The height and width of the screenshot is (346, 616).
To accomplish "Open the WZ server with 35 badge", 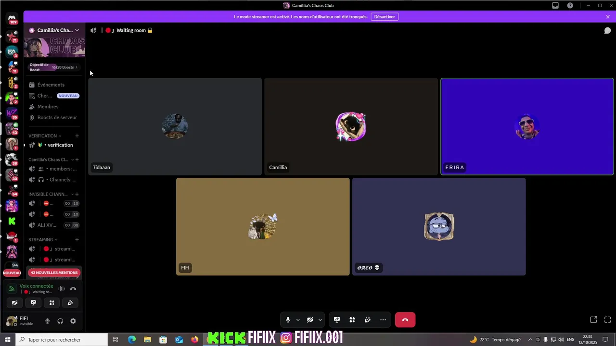I will [x=12, y=113].
